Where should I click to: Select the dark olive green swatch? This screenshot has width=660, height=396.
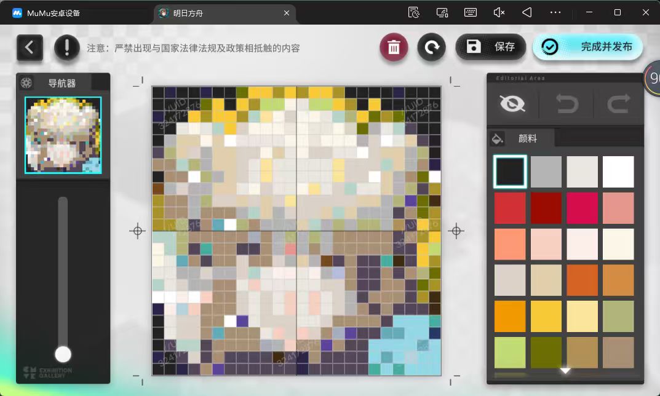point(546,353)
